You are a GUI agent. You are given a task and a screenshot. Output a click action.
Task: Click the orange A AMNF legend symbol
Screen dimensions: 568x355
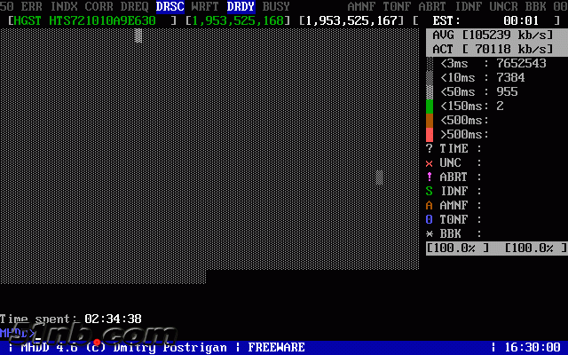430,205
